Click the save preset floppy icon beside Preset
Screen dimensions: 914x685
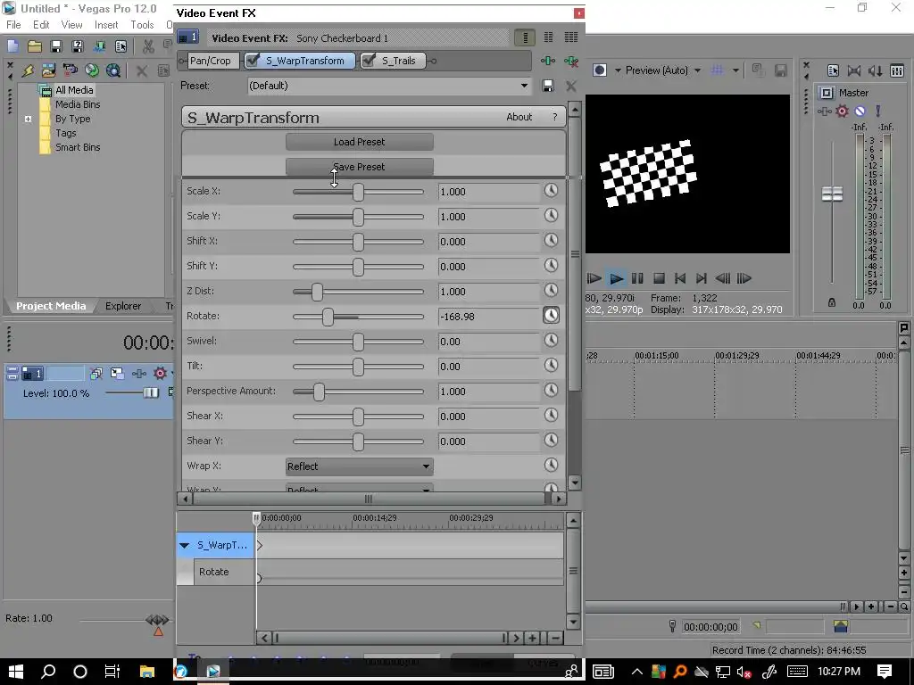click(548, 87)
